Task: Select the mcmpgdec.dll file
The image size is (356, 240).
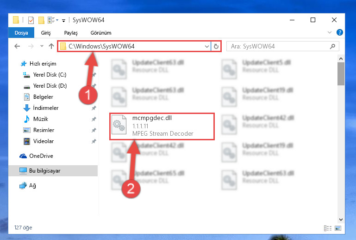Action: coord(162,126)
